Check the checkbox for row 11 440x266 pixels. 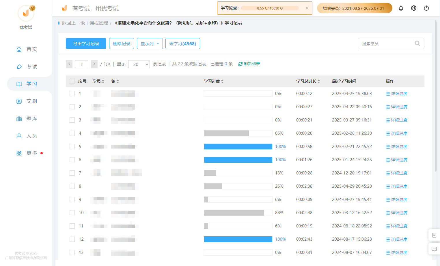[x=72, y=226]
